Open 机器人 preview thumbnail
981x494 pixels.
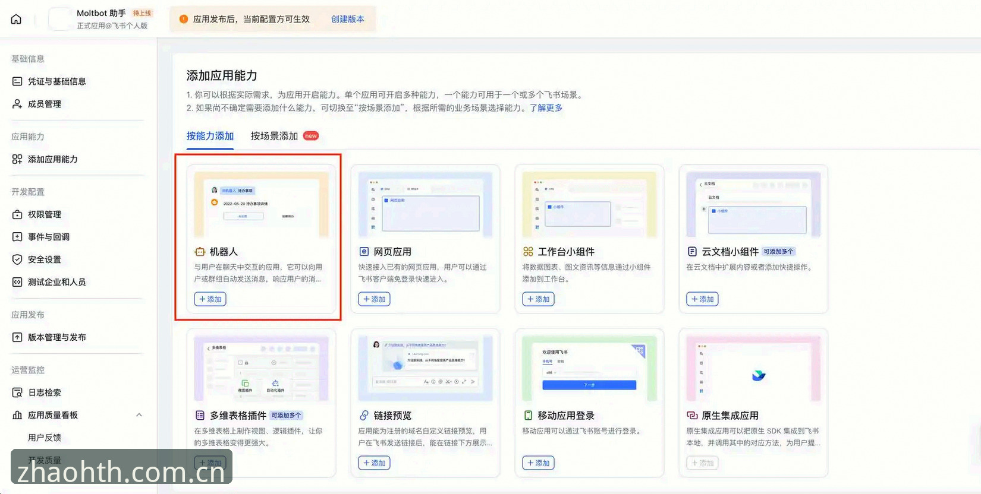261,205
